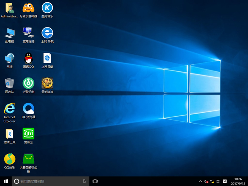Open the 腾讯QQ penguin desktop icon
The width and height of the screenshot is (248, 186).
[x=28, y=59]
